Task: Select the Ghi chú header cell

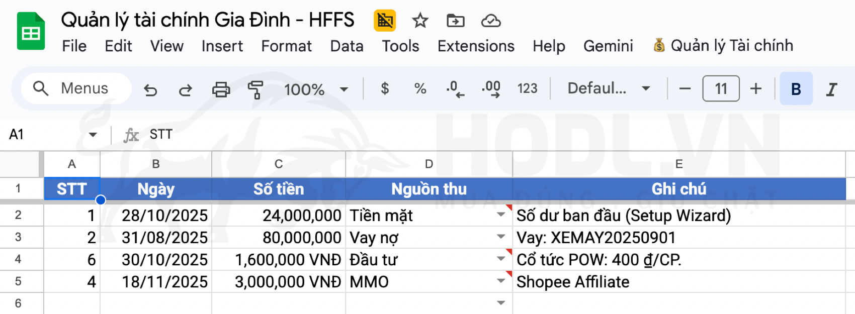Action: pyautogui.click(x=678, y=189)
